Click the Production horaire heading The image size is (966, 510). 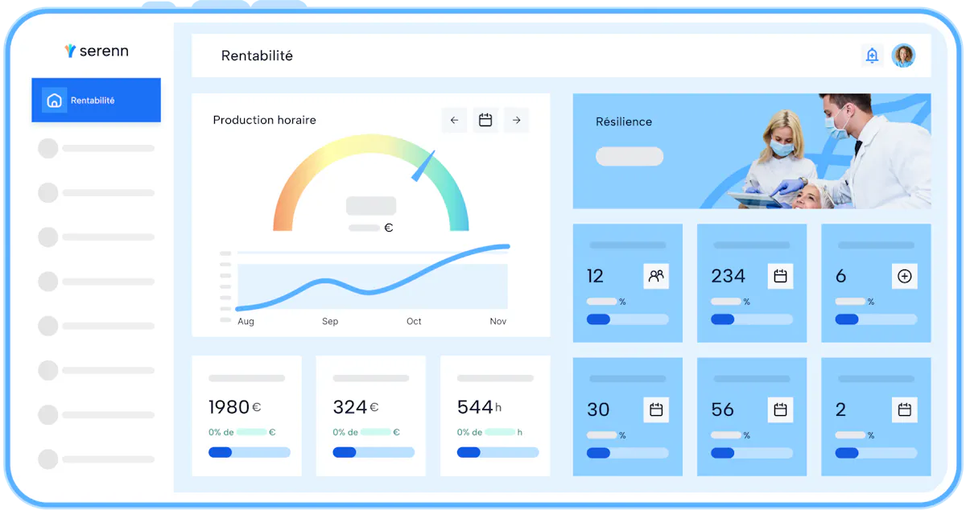coord(264,120)
